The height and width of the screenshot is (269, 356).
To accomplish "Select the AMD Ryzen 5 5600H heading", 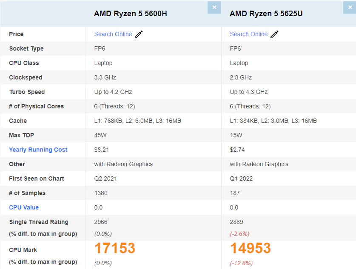I will point(131,14).
